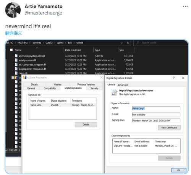
Task: Click the View Certificate button
Action: tap(169, 128)
